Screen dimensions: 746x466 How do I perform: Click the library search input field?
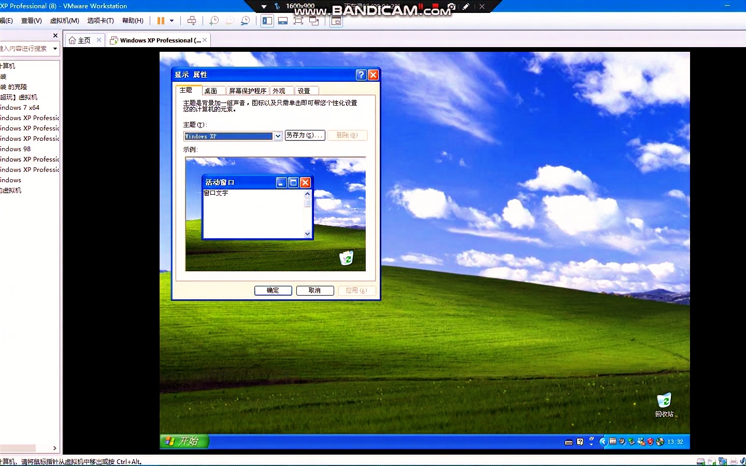[25, 49]
